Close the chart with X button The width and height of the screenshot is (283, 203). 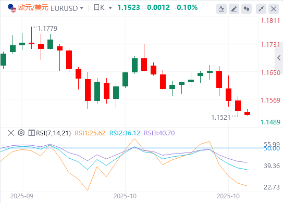point(274,9)
